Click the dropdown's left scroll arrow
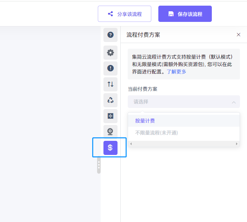247x222 pixels. (131, 144)
